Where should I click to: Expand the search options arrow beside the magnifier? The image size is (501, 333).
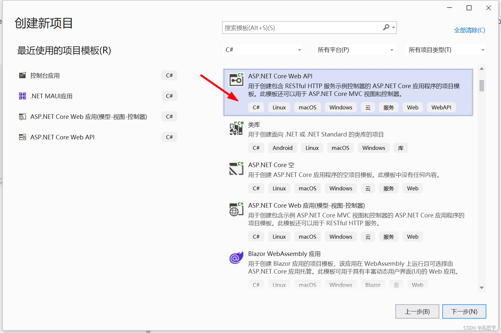click(394, 28)
